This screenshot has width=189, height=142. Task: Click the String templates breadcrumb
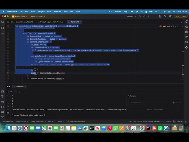pos(36,122)
